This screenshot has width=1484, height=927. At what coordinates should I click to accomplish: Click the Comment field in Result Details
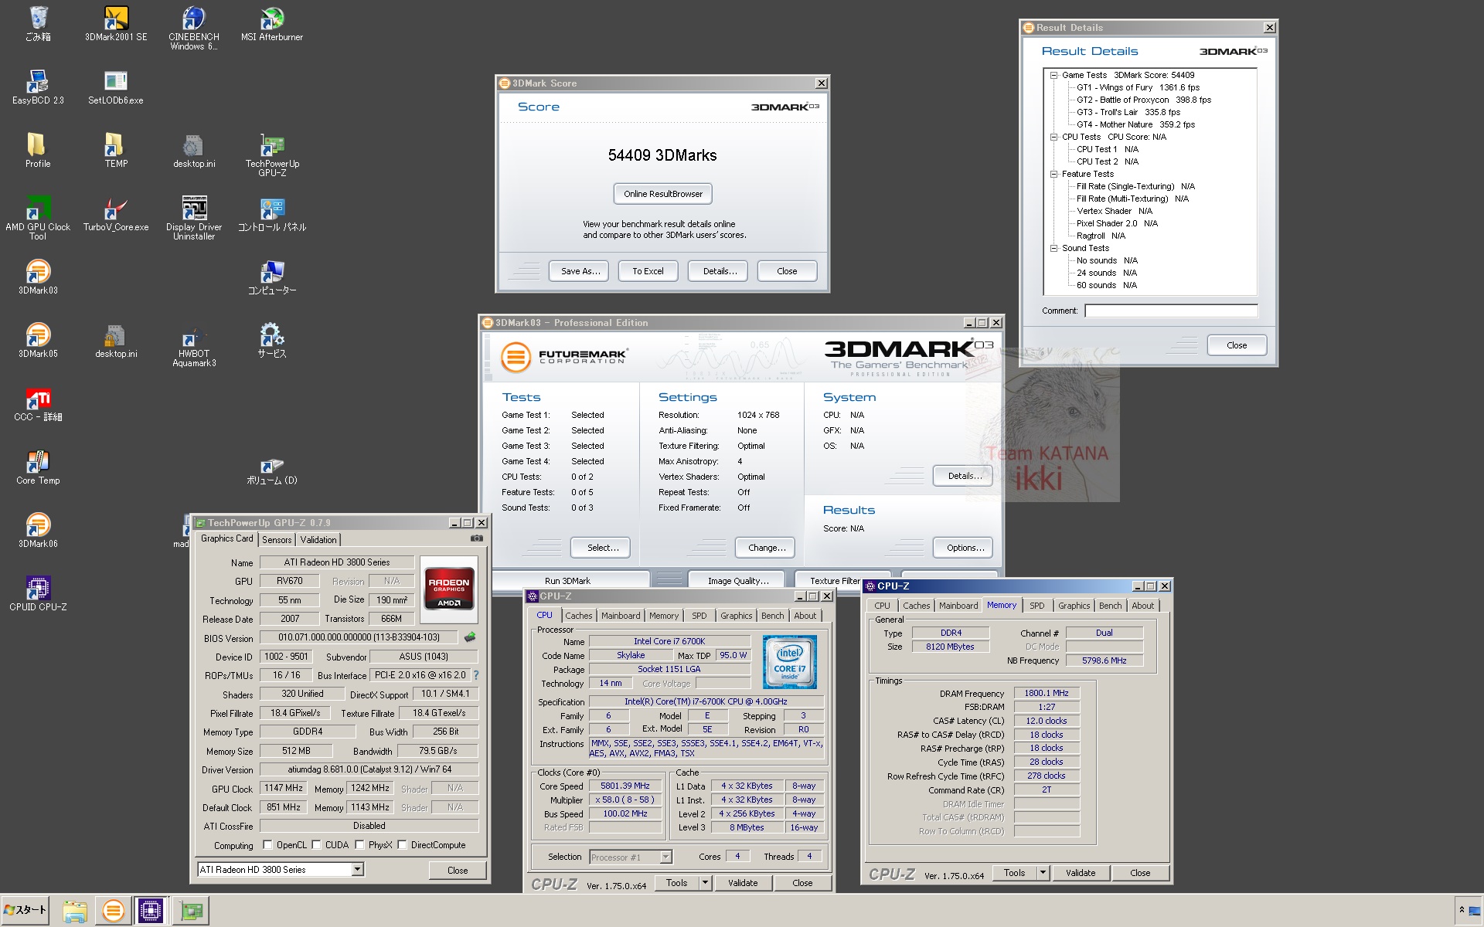(1170, 311)
